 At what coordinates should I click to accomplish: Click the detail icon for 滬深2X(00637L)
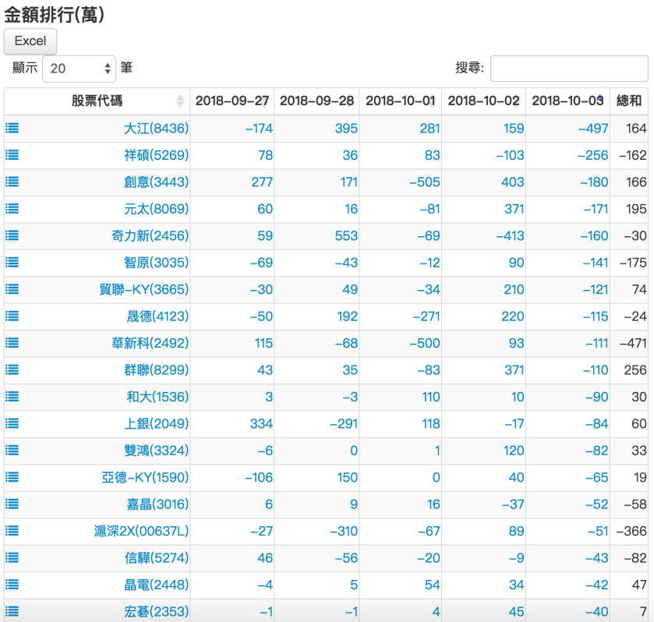point(11,531)
